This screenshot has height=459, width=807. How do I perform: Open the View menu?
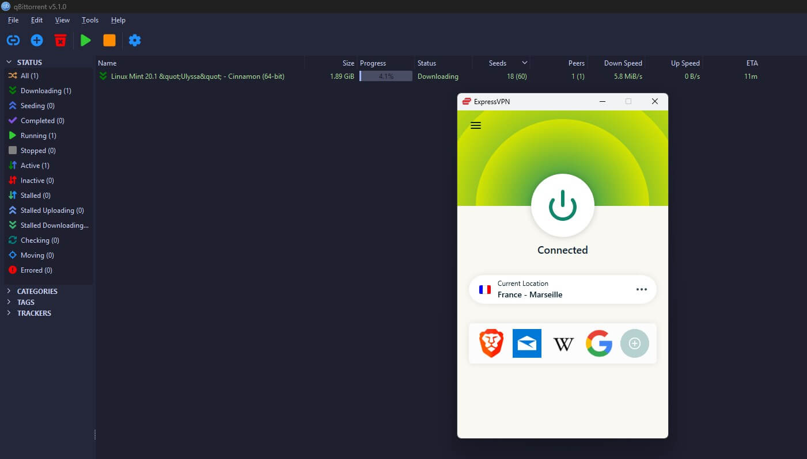[62, 20]
